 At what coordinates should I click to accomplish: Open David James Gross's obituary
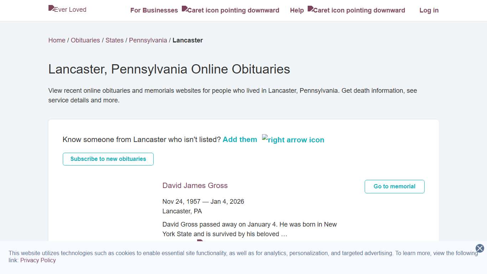[x=195, y=186]
